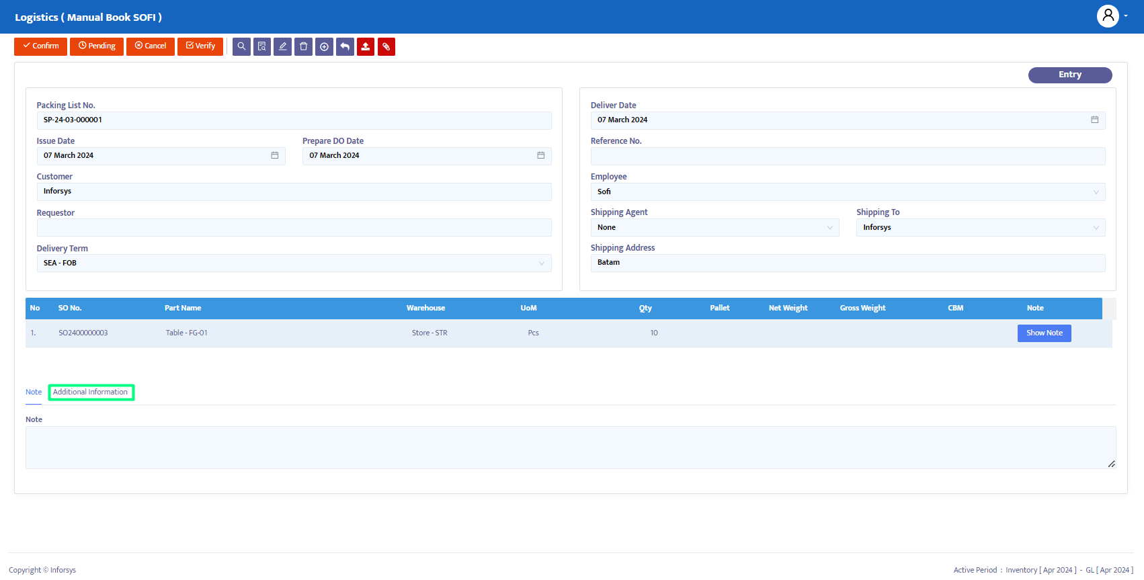Click the Pallet column header
This screenshot has height=580, width=1144.
pyautogui.click(x=720, y=308)
